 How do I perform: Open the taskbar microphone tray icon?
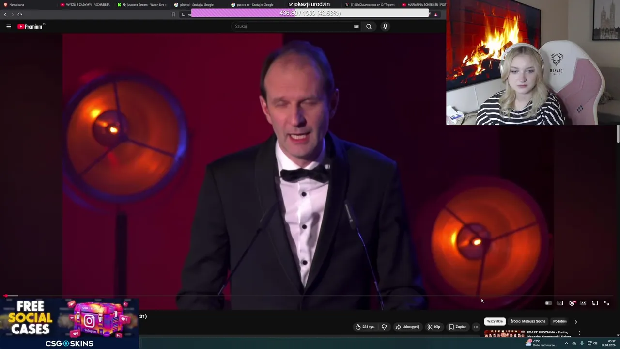click(x=582, y=343)
